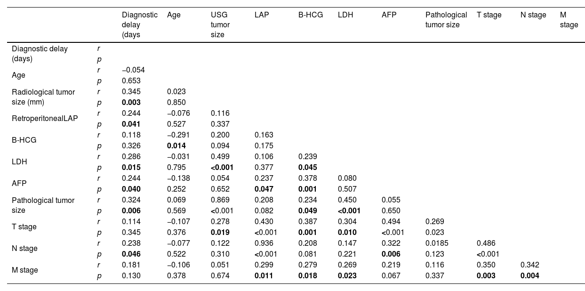Click the 0.936 correlation value
The height and width of the screenshot is (291, 585).
tap(264, 243)
